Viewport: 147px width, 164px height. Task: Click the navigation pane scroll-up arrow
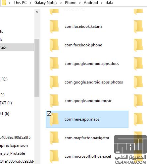click(37, 12)
